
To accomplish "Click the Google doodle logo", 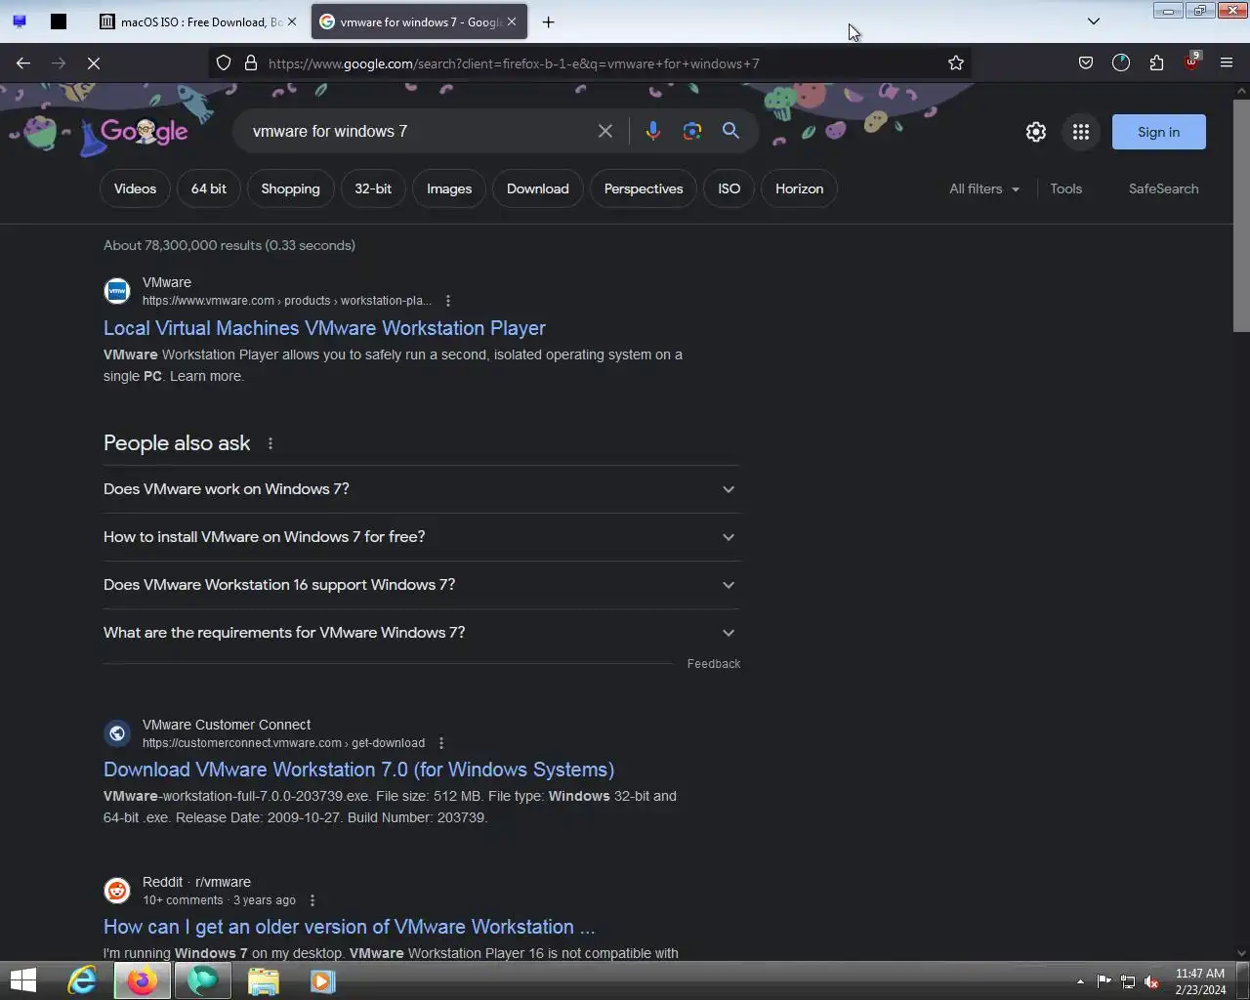I will pos(144,132).
